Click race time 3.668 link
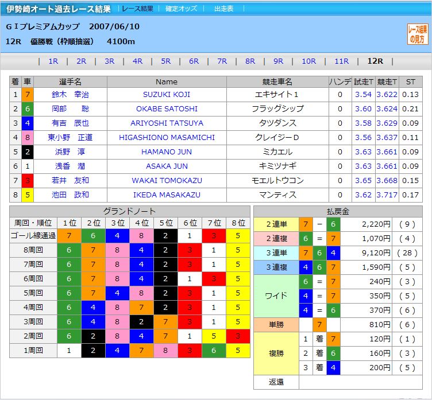 [387, 181]
